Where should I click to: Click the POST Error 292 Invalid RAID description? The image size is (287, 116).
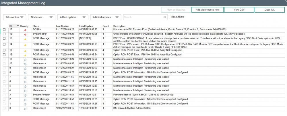[x=198, y=45]
